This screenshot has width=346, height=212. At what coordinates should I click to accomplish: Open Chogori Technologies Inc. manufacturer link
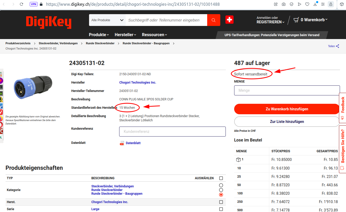tap(138, 83)
